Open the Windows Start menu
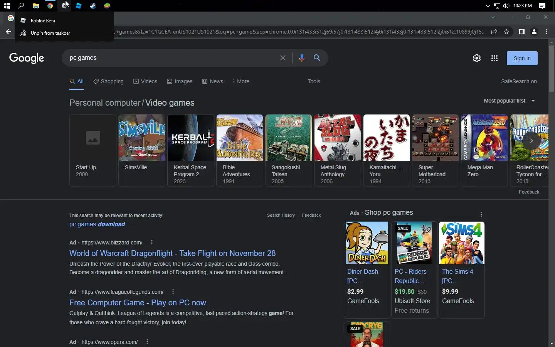The height and width of the screenshot is (347, 555). [7, 6]
